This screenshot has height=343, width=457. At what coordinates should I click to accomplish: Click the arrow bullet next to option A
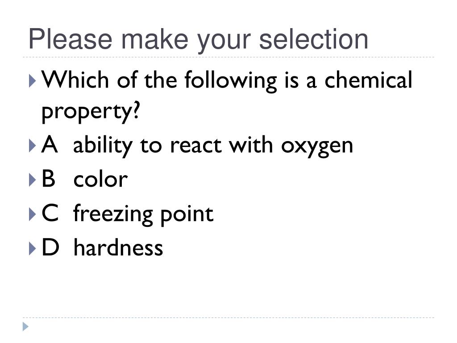pos(33,146)
